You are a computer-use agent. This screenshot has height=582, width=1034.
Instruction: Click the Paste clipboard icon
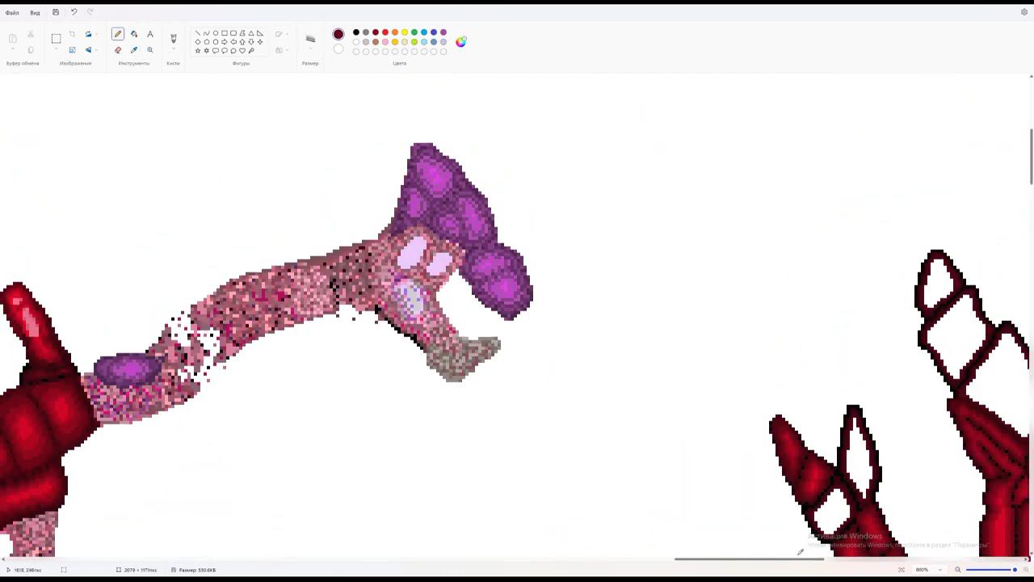coord(13,38)
